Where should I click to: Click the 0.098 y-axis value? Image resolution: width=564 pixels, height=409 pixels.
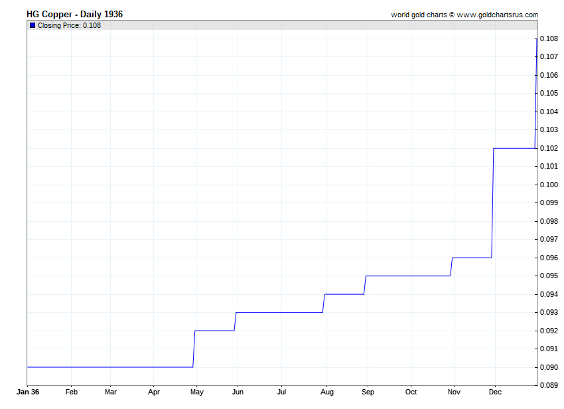(x=549, y=221)
